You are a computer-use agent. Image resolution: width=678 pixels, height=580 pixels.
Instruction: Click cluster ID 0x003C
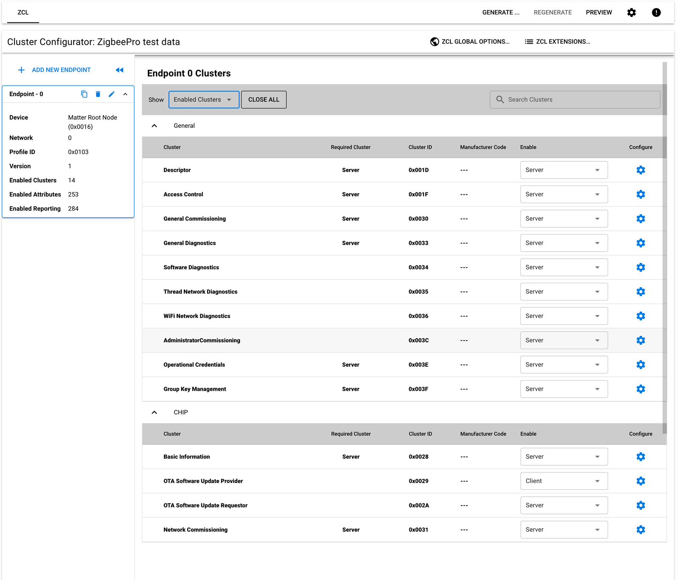click(x=419, y=340)
